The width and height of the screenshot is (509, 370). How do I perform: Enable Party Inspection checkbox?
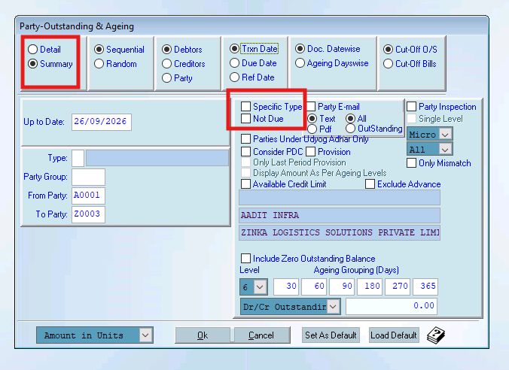coord(412,106)
